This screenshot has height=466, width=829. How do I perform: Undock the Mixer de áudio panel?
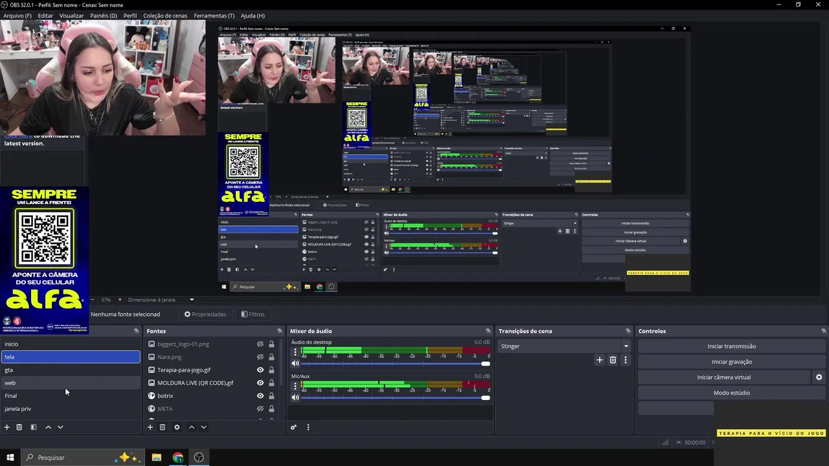(x=488, y=331)
